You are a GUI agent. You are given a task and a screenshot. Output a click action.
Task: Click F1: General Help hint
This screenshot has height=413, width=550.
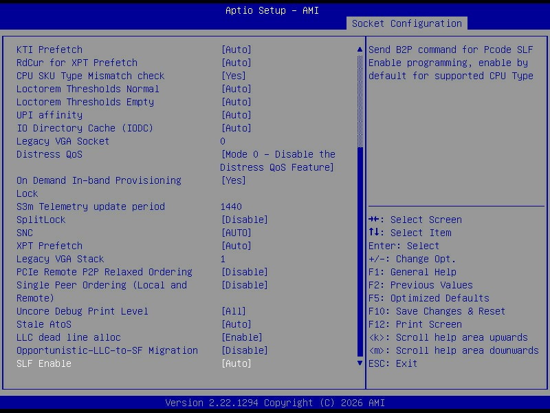click(412, 272)
